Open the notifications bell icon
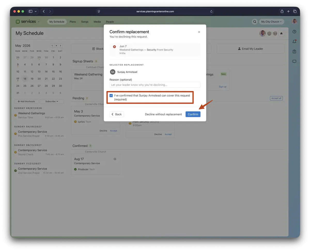The height and width of the screenshot is (251, 310). coord(294,42)
